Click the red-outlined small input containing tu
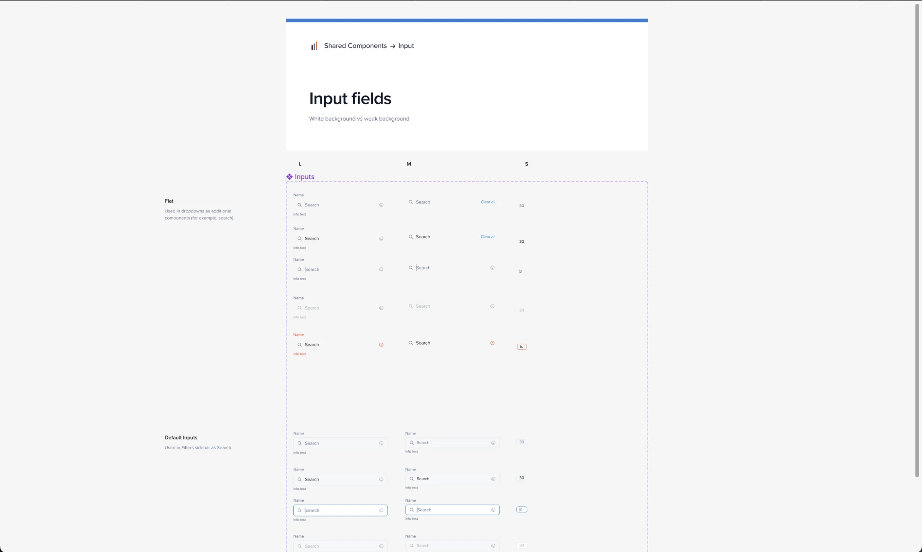Viewport: 922px width, 552px height. (x=522, y=346)
